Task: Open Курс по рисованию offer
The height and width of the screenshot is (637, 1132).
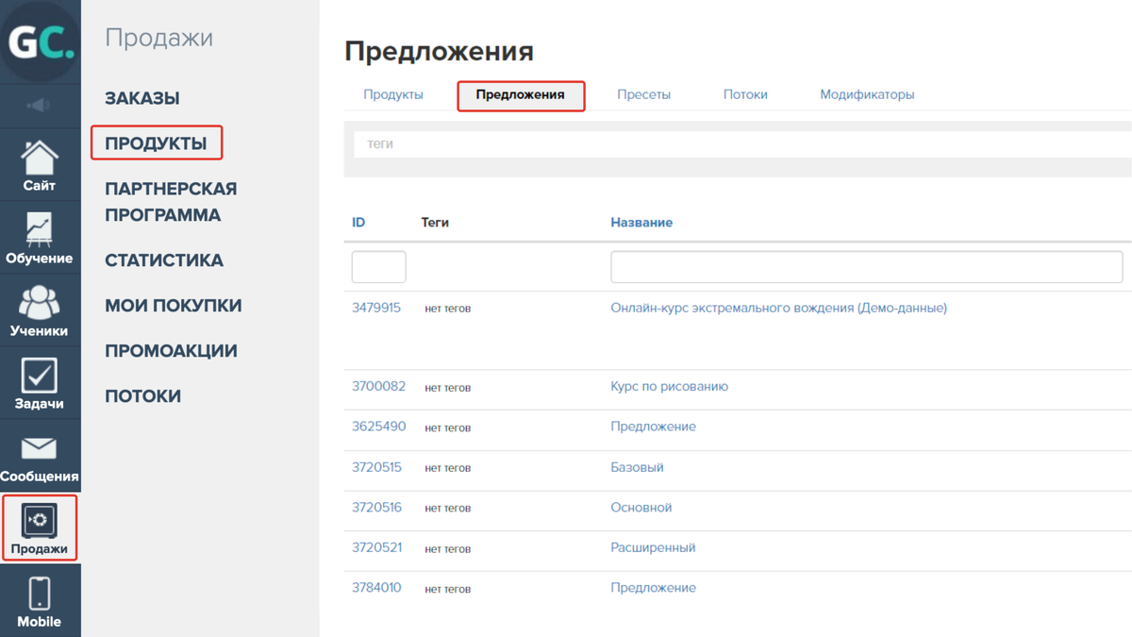Action: [x=670, y=386]
